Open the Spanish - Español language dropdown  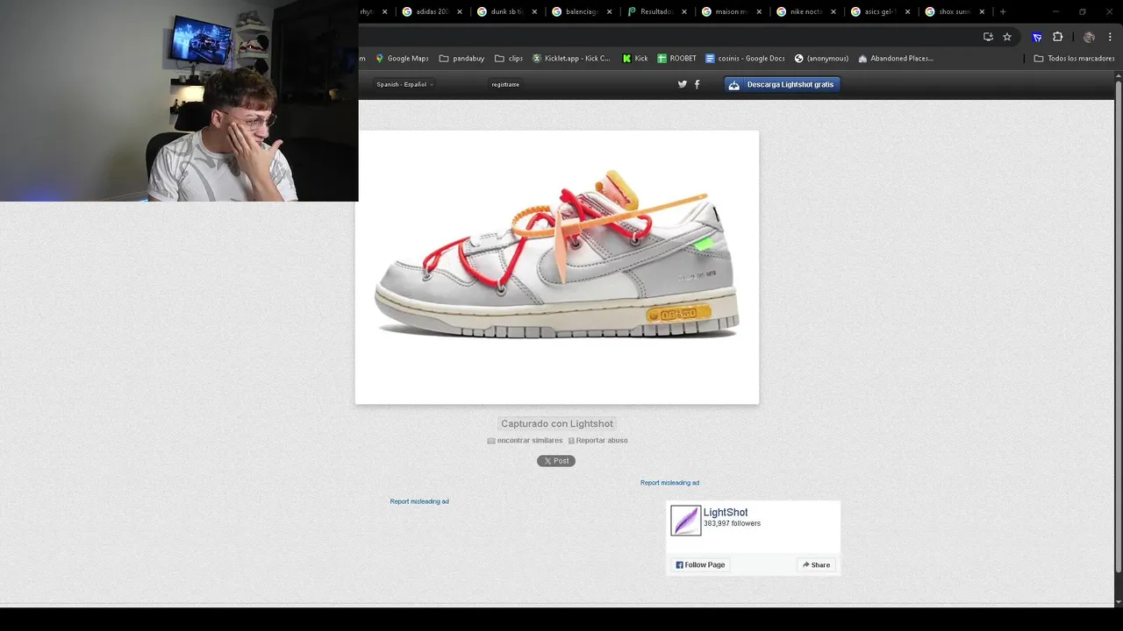[404, 84]
